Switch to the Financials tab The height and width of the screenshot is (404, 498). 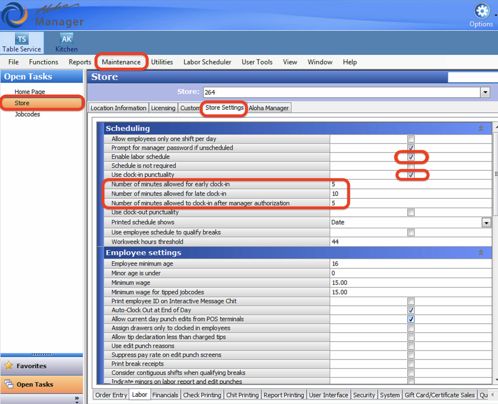point(165,395)
